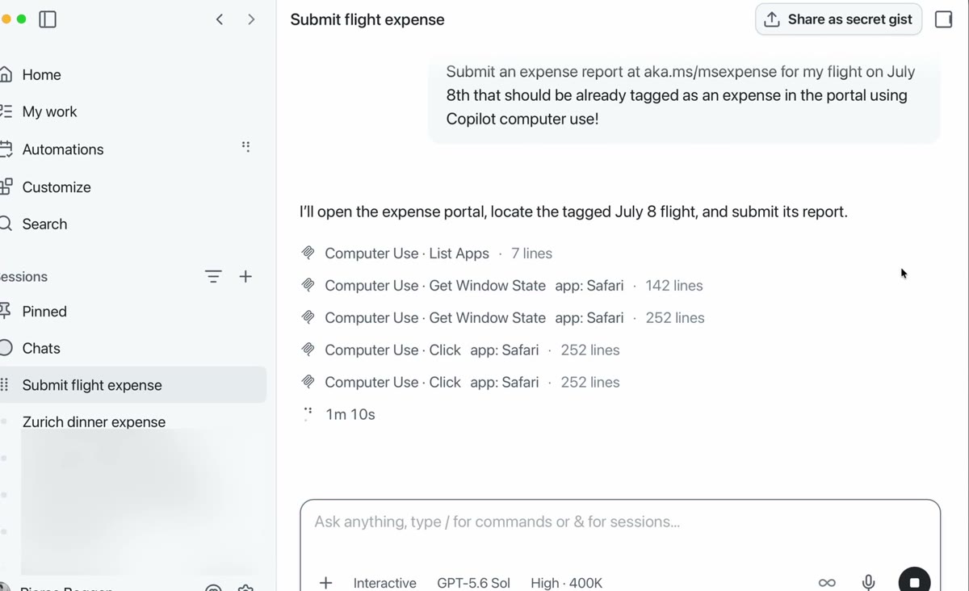Screen dimensions: 969x591
Task: Click the microphone icon
Action: [869, 582]
